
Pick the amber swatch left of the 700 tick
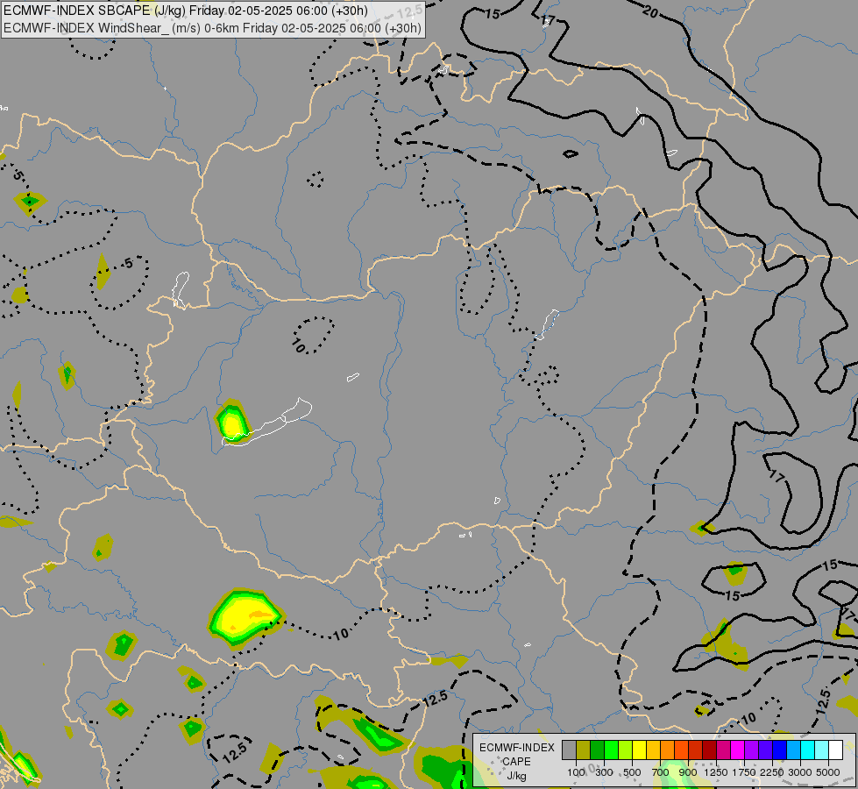(653, 750)
